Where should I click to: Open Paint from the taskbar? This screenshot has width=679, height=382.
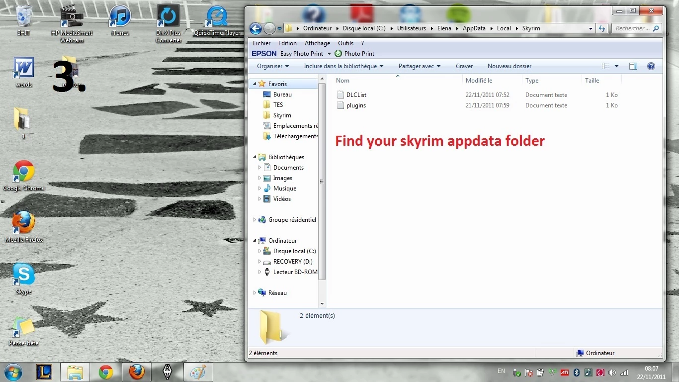[x=198, y=372]
